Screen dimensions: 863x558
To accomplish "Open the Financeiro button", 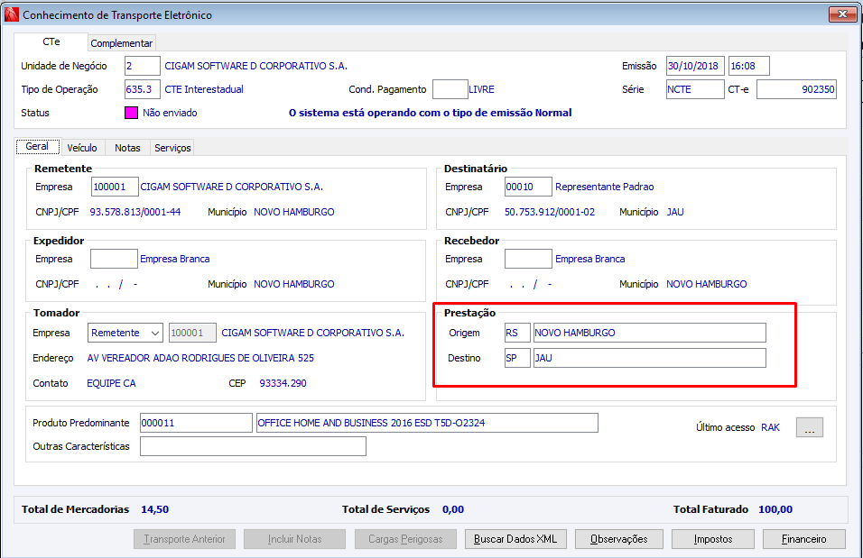I will click(803, 539).
